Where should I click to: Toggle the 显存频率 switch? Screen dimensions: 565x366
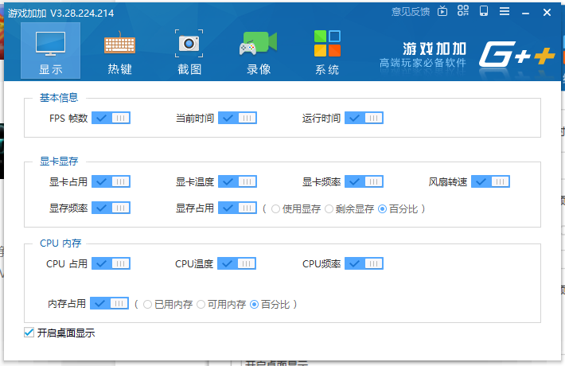point(111,208)
